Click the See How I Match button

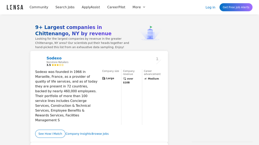(50, 134)
